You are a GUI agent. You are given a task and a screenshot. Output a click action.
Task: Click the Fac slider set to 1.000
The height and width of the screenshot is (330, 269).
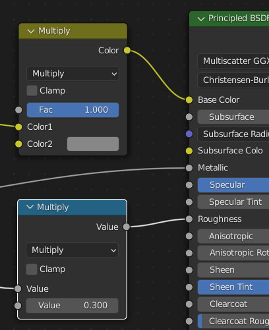coord(73,110)
